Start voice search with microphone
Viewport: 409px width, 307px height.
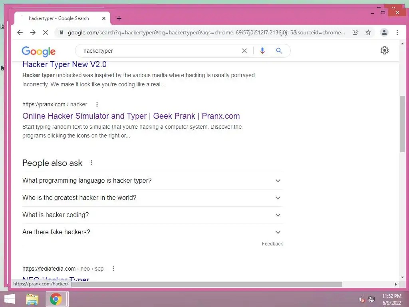pos(262,51)
